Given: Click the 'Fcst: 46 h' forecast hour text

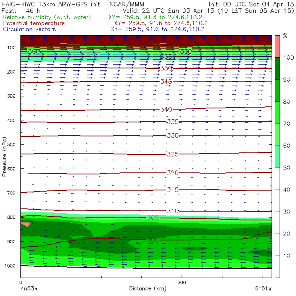Looking at the screenshot, I should [x=21, y=10].
